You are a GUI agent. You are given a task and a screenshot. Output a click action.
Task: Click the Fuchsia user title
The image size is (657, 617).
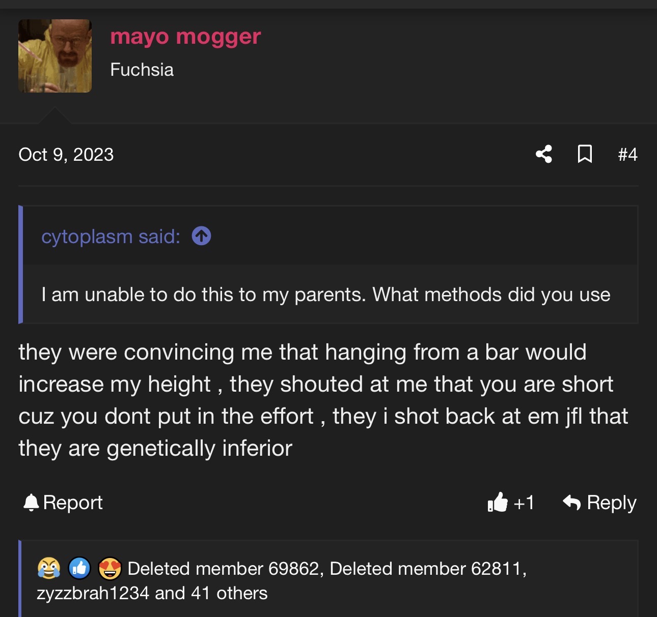(142, 70)
